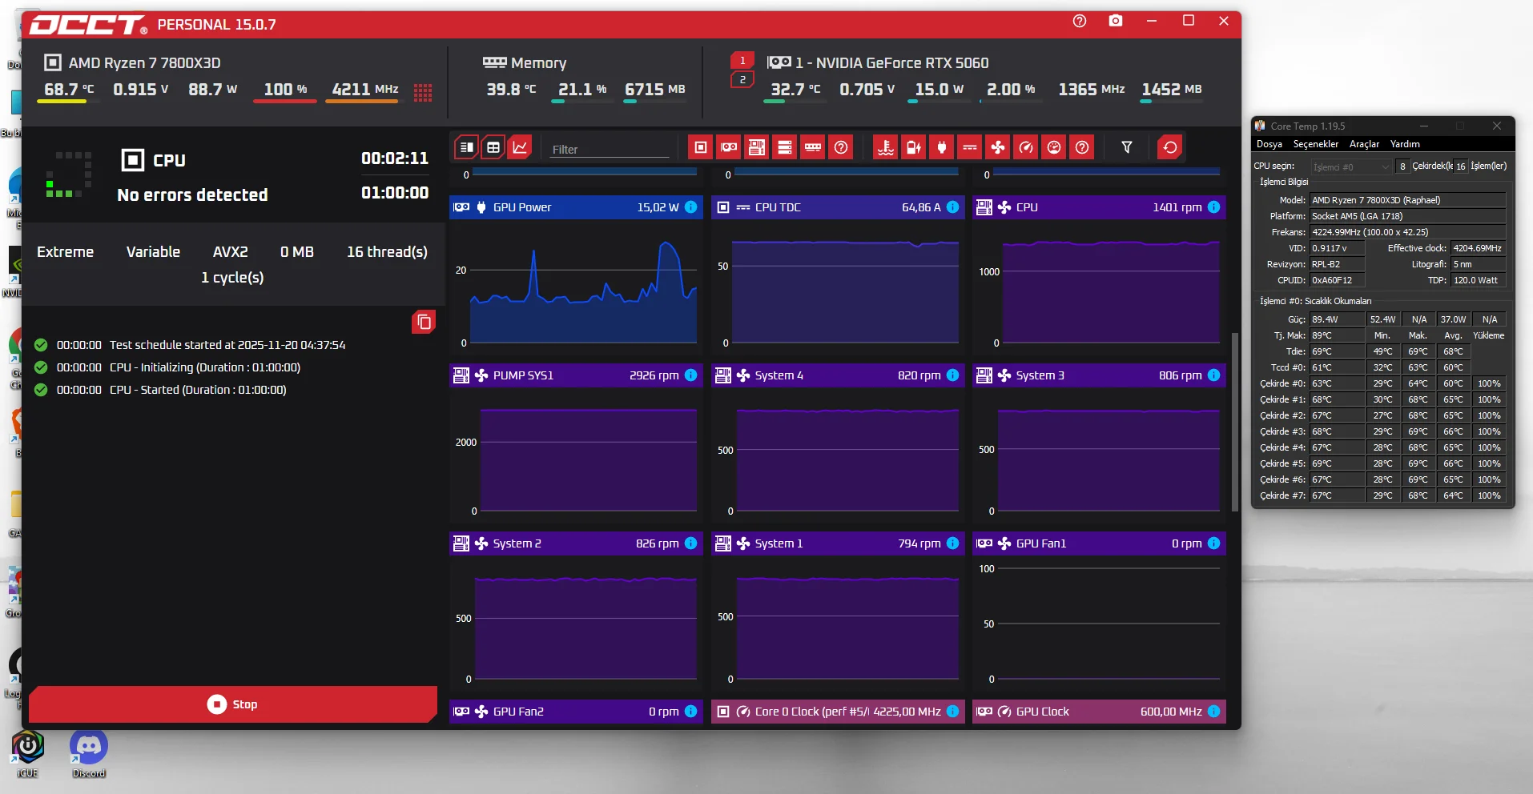The height and width of the screenshot is (794, 1533).
Task: Open the CPU seçin dropdown in Core Temp
Action: point(1351,166)
